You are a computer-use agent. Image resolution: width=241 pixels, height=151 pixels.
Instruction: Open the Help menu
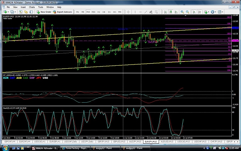tap(59, 7)
